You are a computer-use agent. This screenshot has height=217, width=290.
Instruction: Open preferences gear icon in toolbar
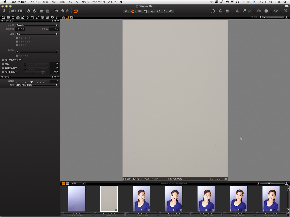(x=276, y=11)
